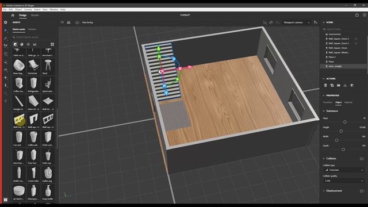
Task: Click the group action icon in Actions
Action: tap(339, 86)
